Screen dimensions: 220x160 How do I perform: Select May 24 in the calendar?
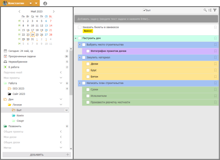(33, 35)
